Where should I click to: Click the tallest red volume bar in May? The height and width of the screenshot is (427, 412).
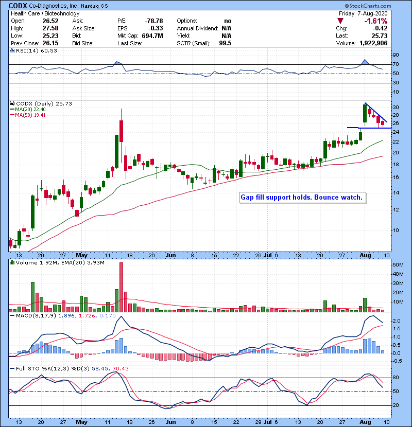click(122, 287)
